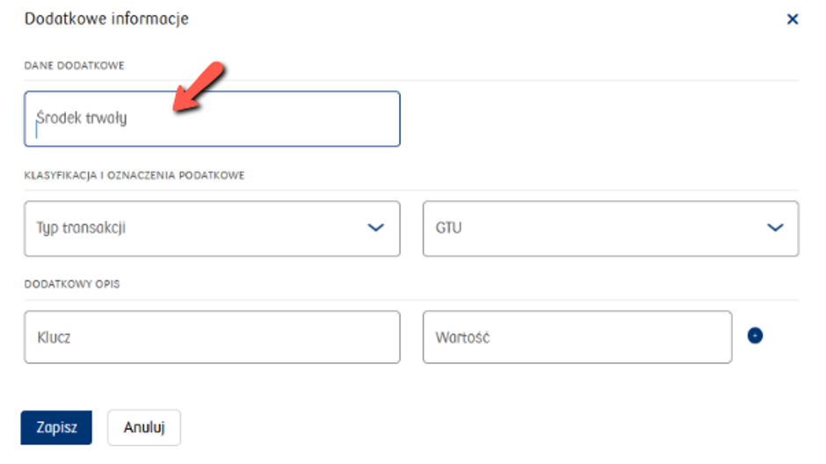Click the DANE DODATKOWE section header
The image size is (826, 464).
[x=75, y=66]
